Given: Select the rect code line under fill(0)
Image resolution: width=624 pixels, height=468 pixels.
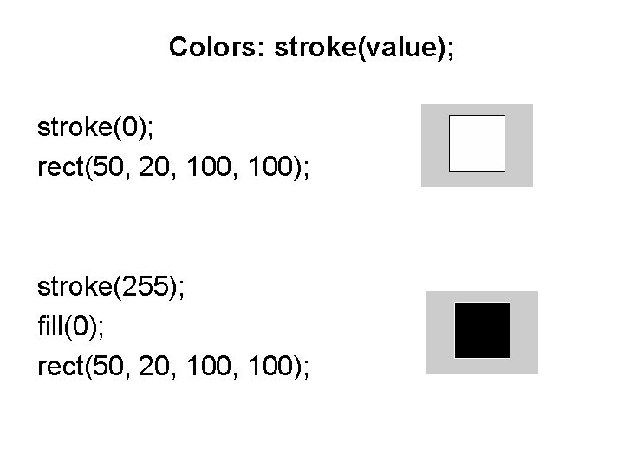Looking at the screenshot, I should pos(173,366).
